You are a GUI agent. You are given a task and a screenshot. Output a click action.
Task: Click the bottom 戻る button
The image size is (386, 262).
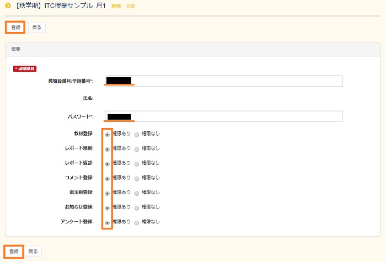coord(34,252)
